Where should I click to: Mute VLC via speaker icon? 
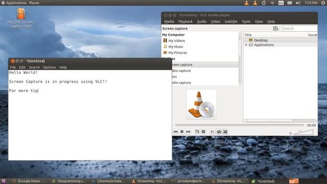tap(291, 133)
